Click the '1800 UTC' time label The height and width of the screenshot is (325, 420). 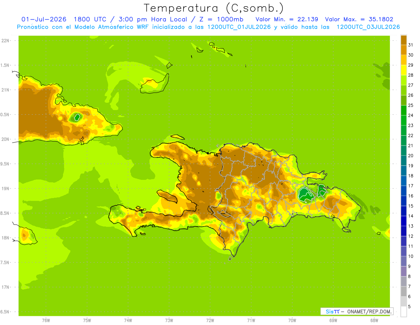click(91, 19)
